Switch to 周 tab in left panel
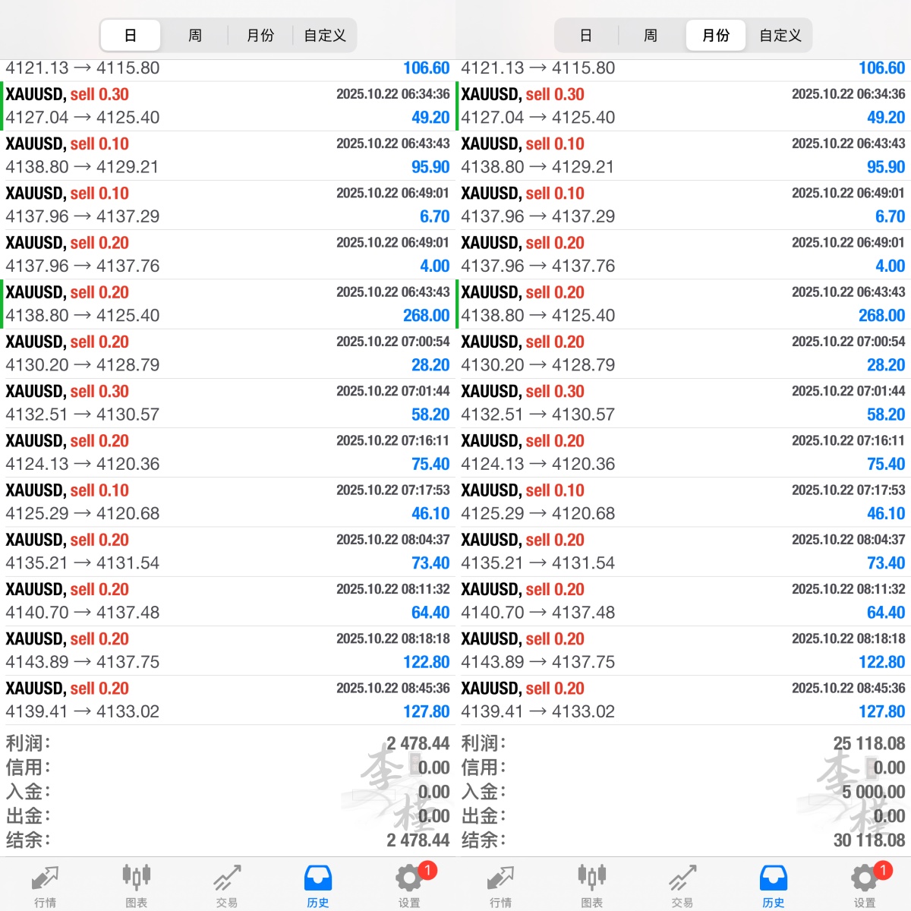Viewport: 911px width, 911px height. click(x=195, y=36)
